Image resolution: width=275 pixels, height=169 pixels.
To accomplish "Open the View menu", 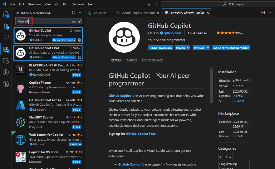I will point(48,4).
